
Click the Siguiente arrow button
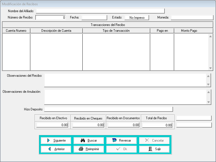(56, 140)
